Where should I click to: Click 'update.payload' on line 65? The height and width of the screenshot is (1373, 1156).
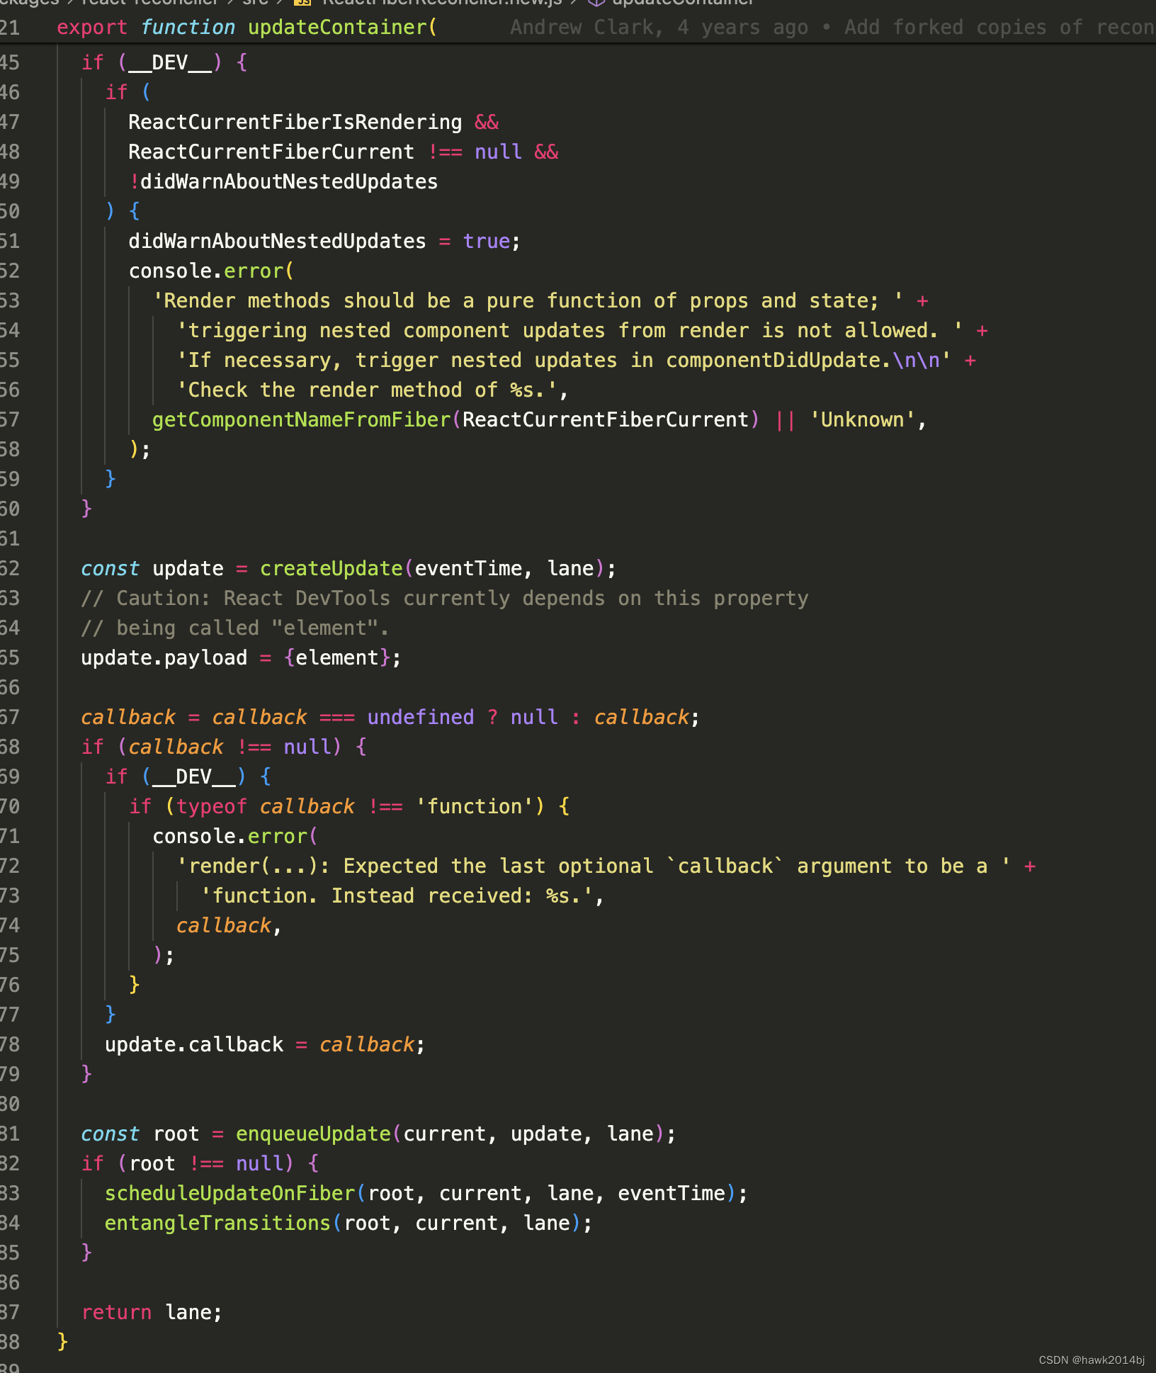[x=164, y=657]
